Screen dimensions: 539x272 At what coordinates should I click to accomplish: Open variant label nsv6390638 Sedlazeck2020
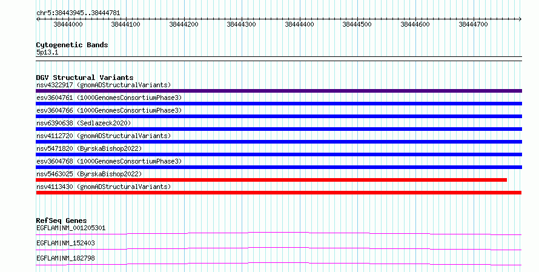[x=84, y=123]
